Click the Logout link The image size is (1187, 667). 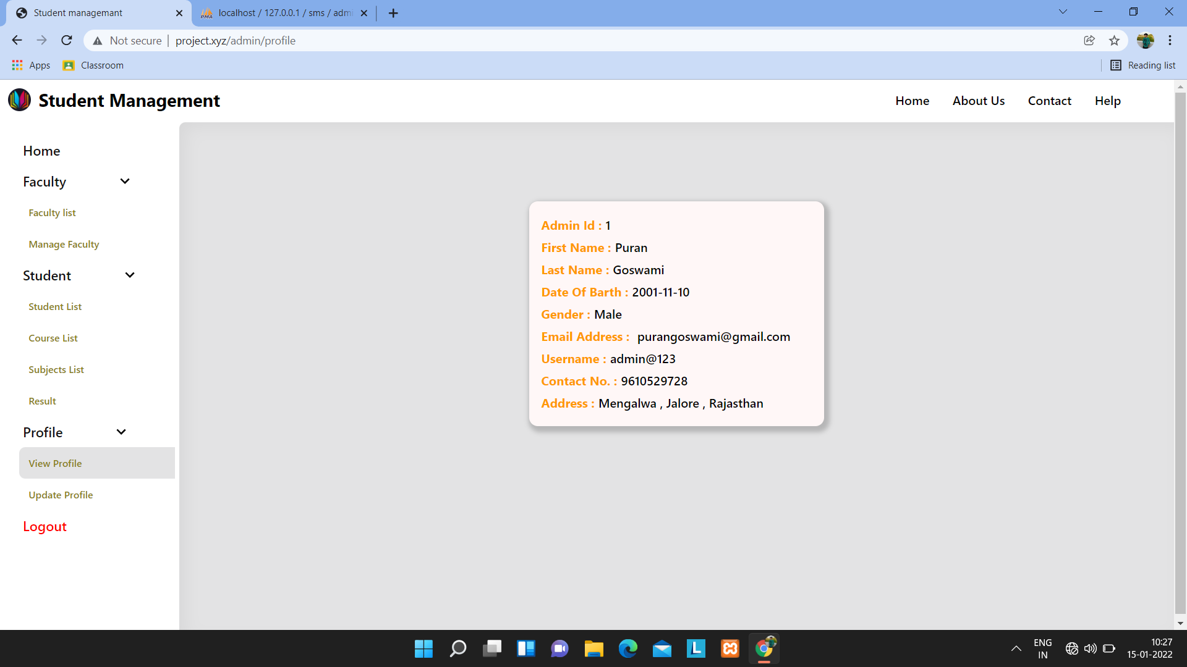coord(44,526)
